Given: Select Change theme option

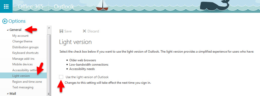Looking at the screenshot, I should click(22, 41).
